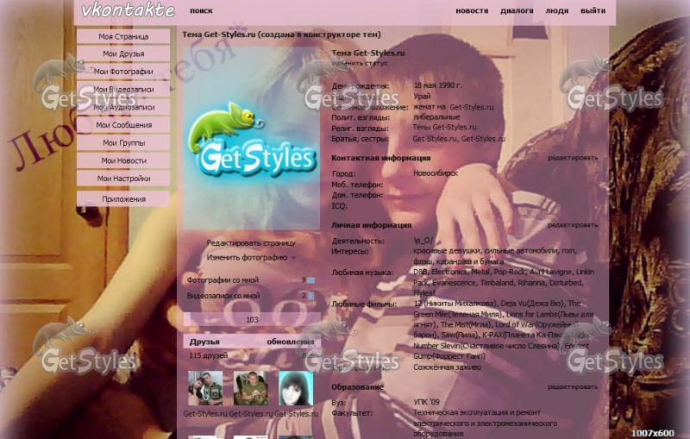Edit the Личная информация section
The image size is (690, 439).
tap(573, 225)
